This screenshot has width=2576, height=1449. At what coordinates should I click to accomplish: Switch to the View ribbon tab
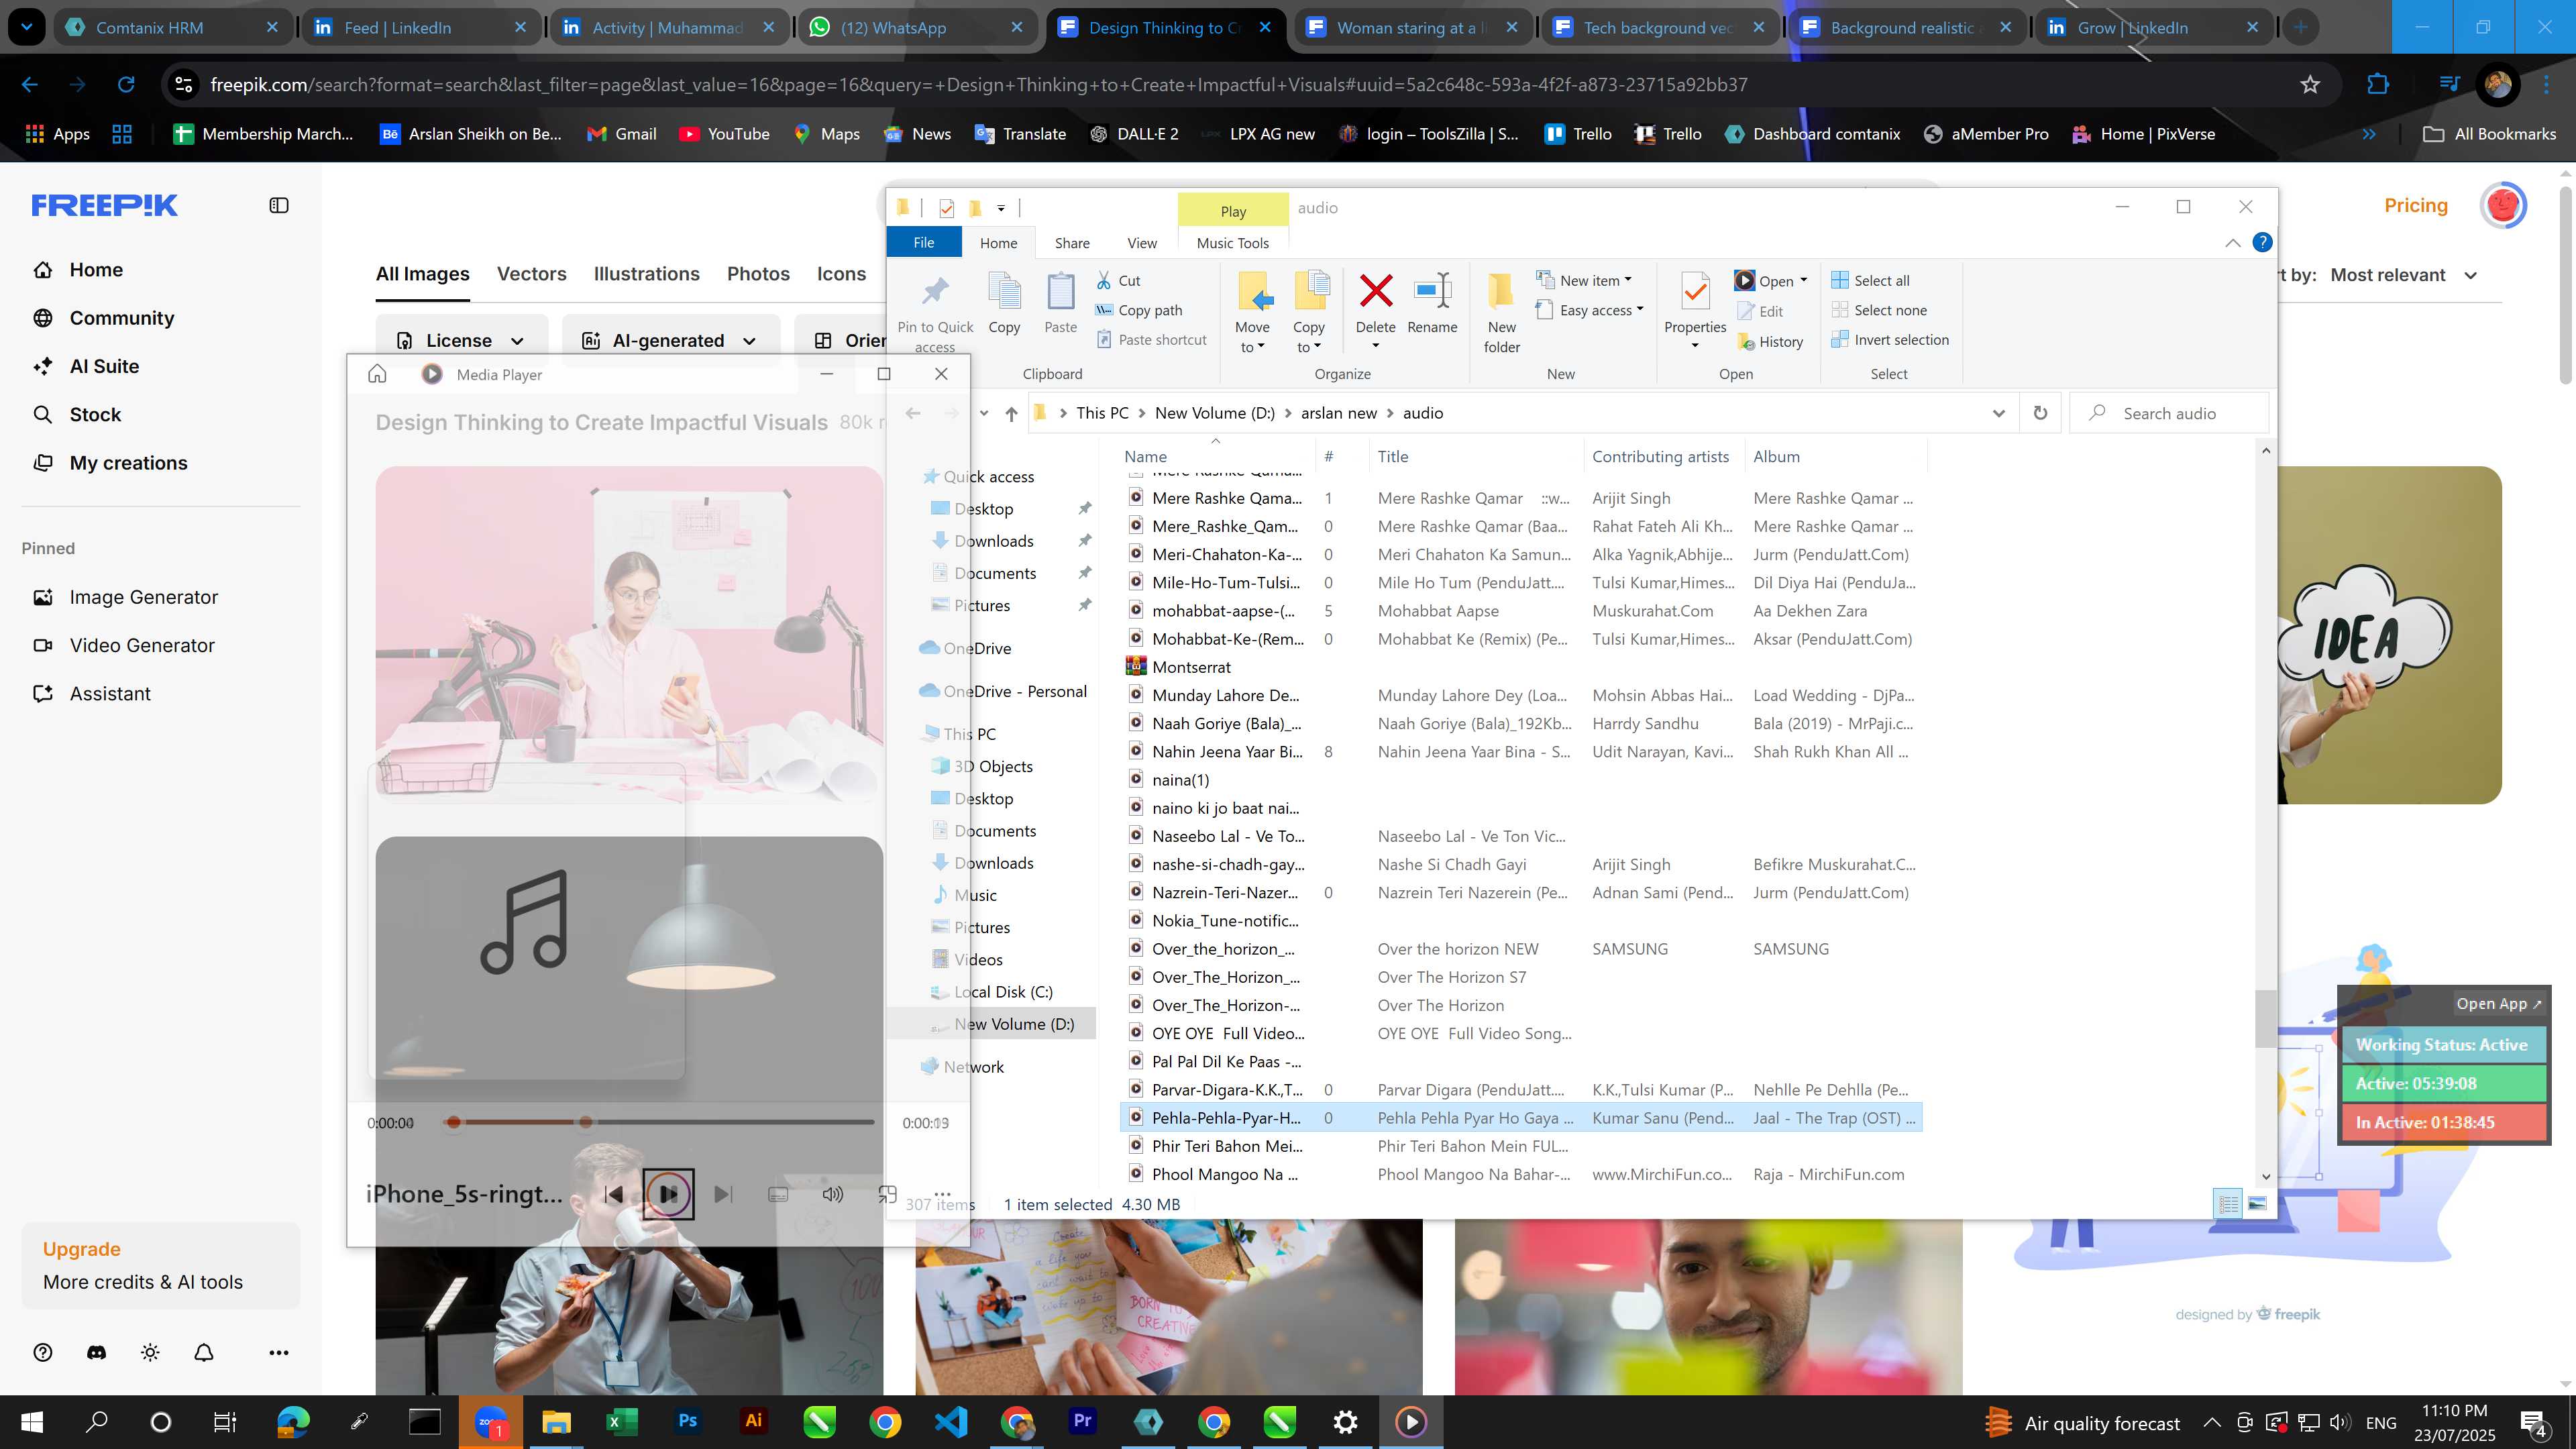(1142, 243)
